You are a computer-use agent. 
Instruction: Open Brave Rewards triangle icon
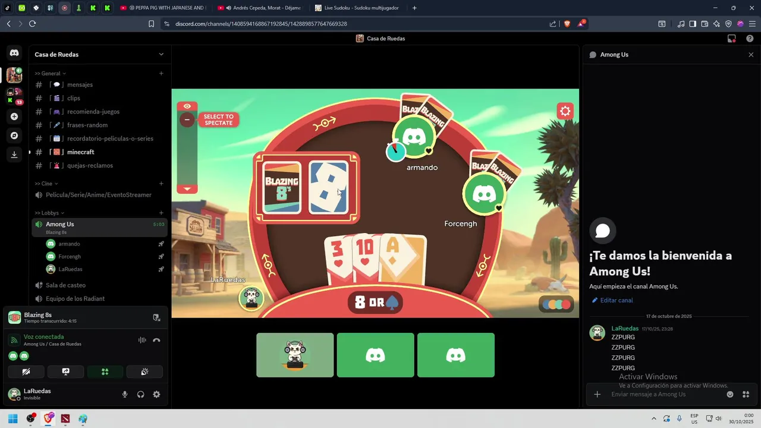[x=581, y=24]
